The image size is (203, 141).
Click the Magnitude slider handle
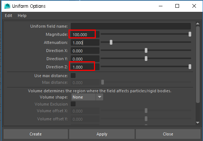coord(190,34)
